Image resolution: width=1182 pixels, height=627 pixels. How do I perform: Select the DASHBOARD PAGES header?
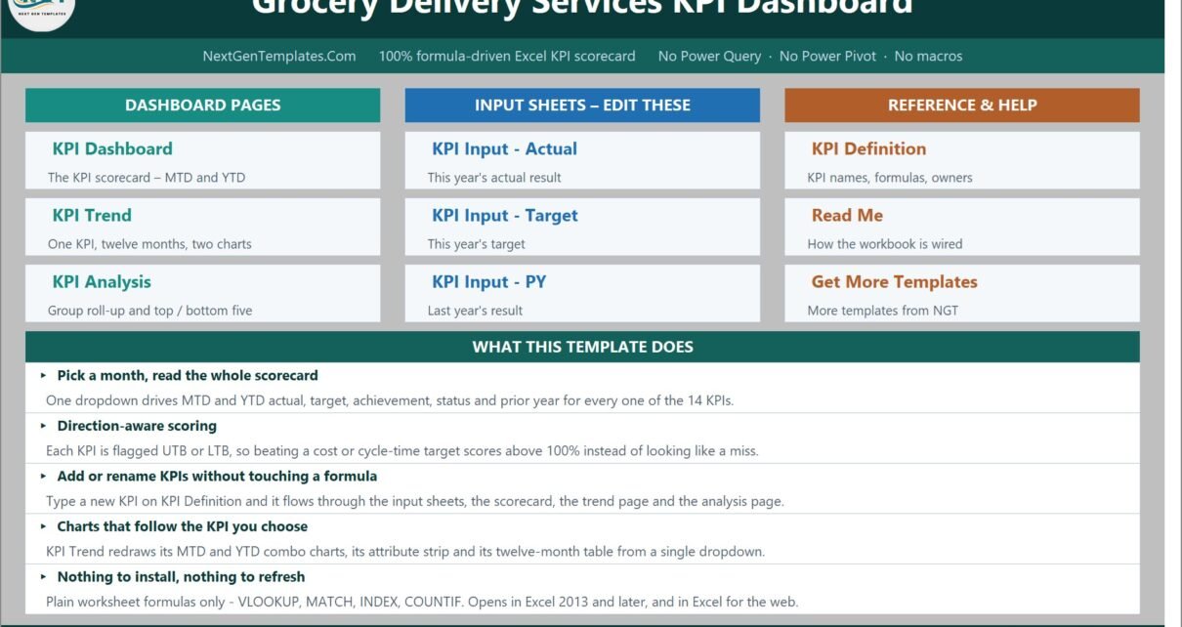click(202, 105)
